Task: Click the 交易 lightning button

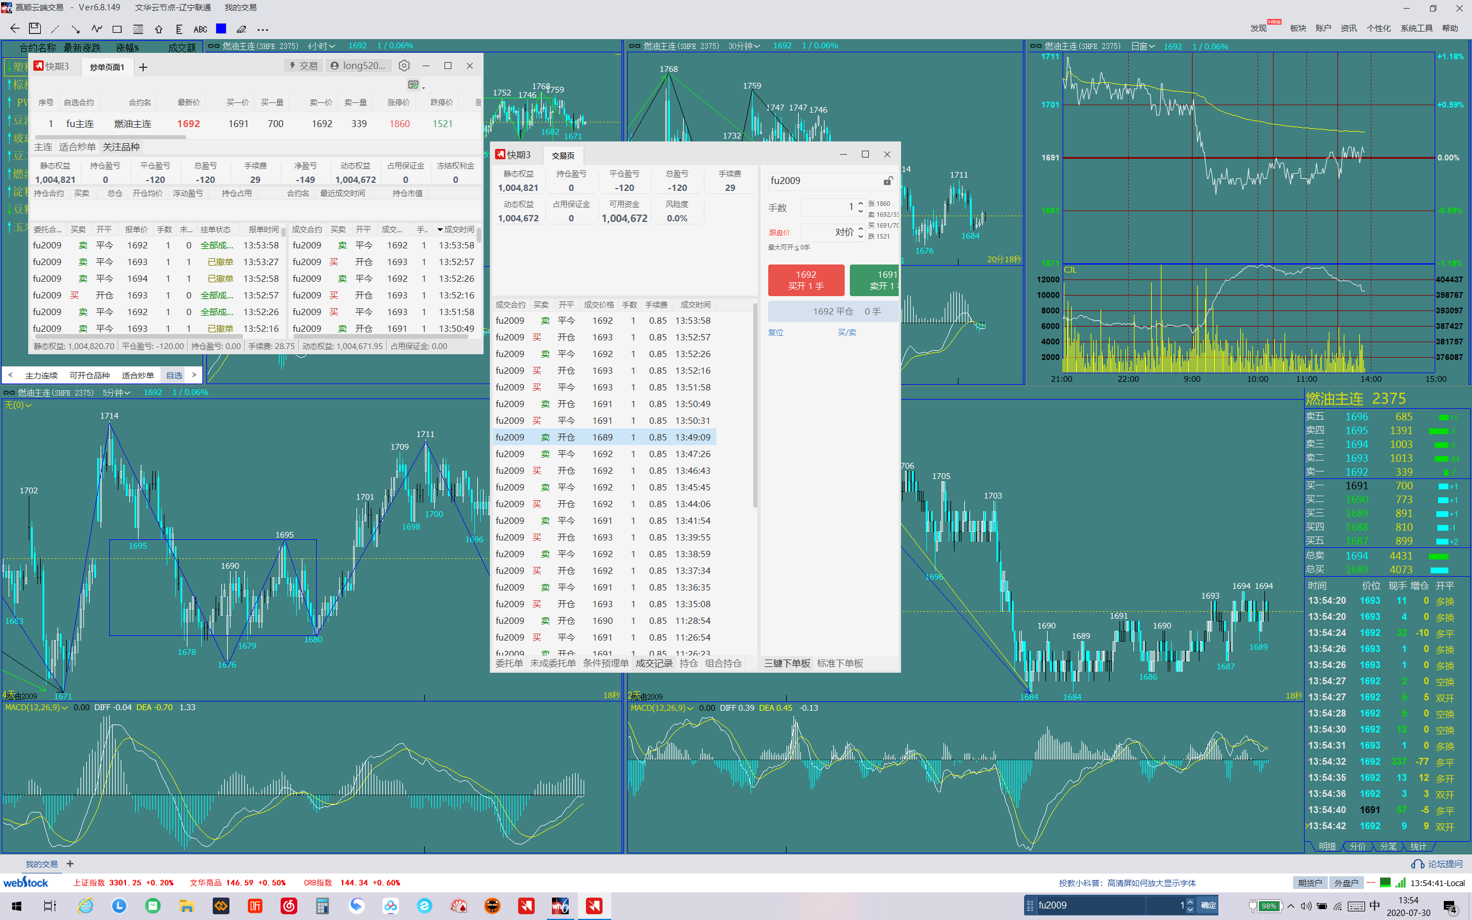Action: click(302, 66)
